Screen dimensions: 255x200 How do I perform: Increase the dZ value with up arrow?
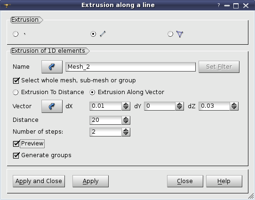click(234, 104)
